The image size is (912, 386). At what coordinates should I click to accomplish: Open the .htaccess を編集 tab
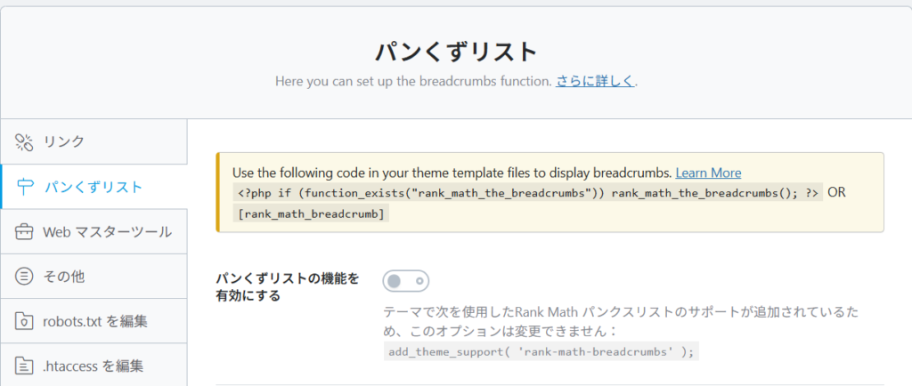(93, 366)
